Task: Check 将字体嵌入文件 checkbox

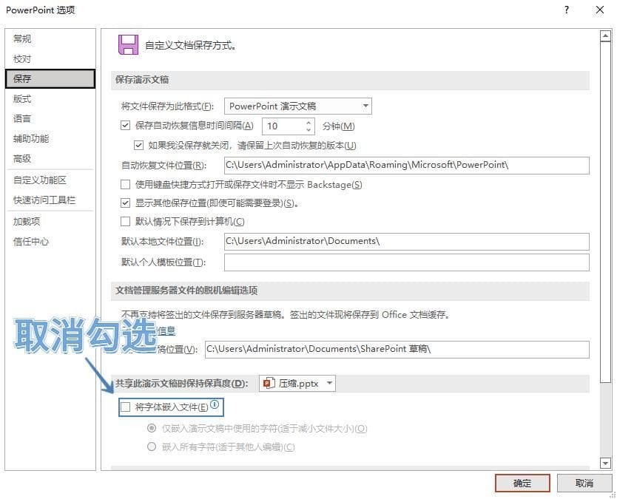Action: tap(125, 407)
